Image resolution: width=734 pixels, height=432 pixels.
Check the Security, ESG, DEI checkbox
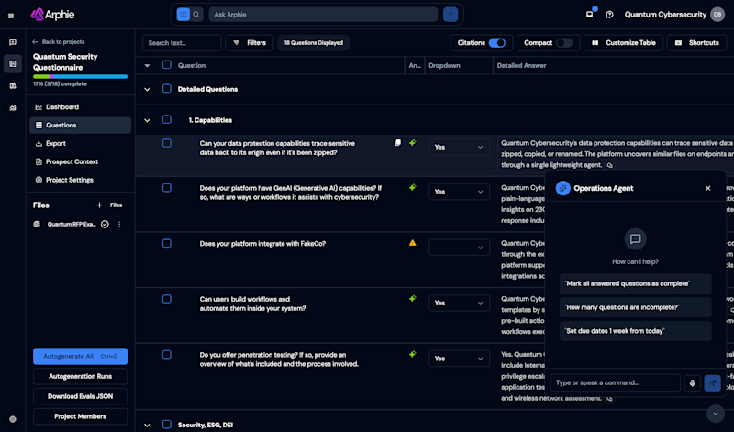tap(167, 425)
